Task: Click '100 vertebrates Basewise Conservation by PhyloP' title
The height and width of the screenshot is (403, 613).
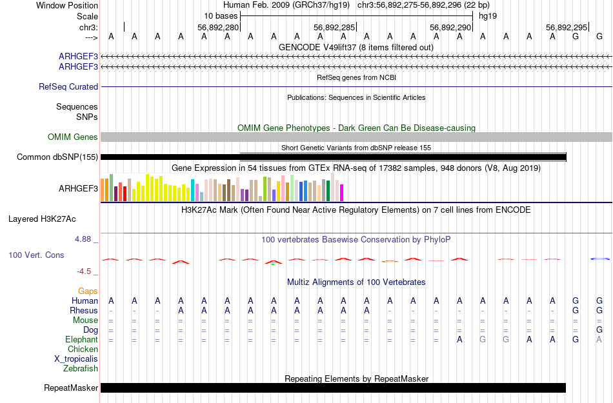Action: point(356,240)
